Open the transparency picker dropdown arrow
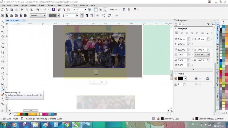The image size is (228, 128). [58, 15]
